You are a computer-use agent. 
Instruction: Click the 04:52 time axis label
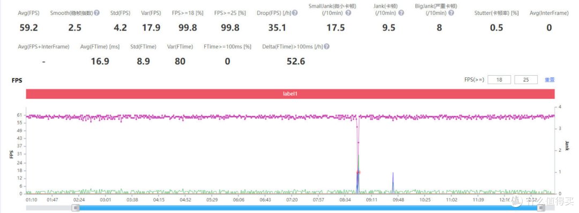click(x=185, y=199)
